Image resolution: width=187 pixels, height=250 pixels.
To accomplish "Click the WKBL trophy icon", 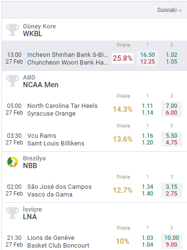I will (x=13, y=30).
